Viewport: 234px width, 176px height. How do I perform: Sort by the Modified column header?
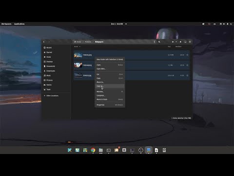178,46
